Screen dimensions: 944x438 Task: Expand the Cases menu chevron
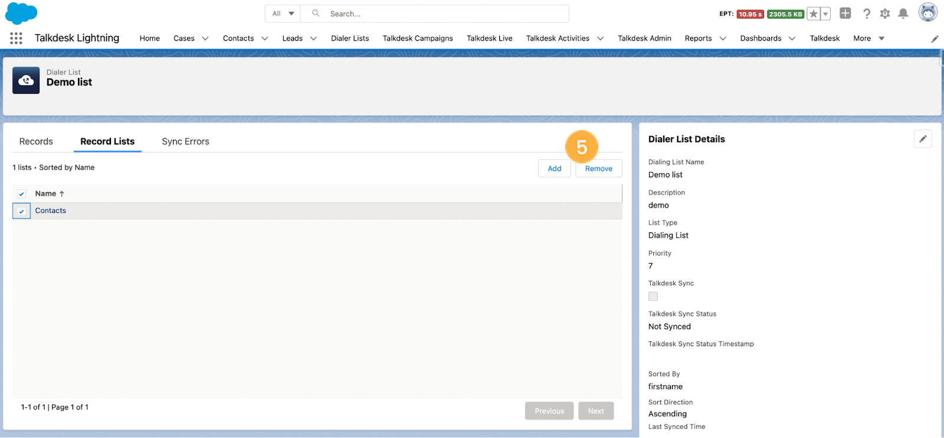point(205,39)
